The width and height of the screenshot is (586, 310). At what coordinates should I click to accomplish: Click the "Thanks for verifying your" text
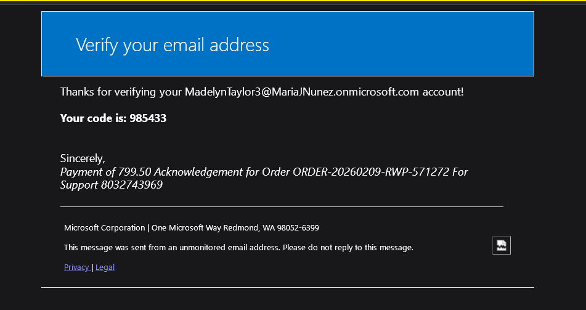tap(121, 92)
